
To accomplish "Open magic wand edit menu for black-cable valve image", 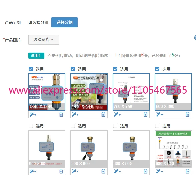I will click(x=75, y=171).
